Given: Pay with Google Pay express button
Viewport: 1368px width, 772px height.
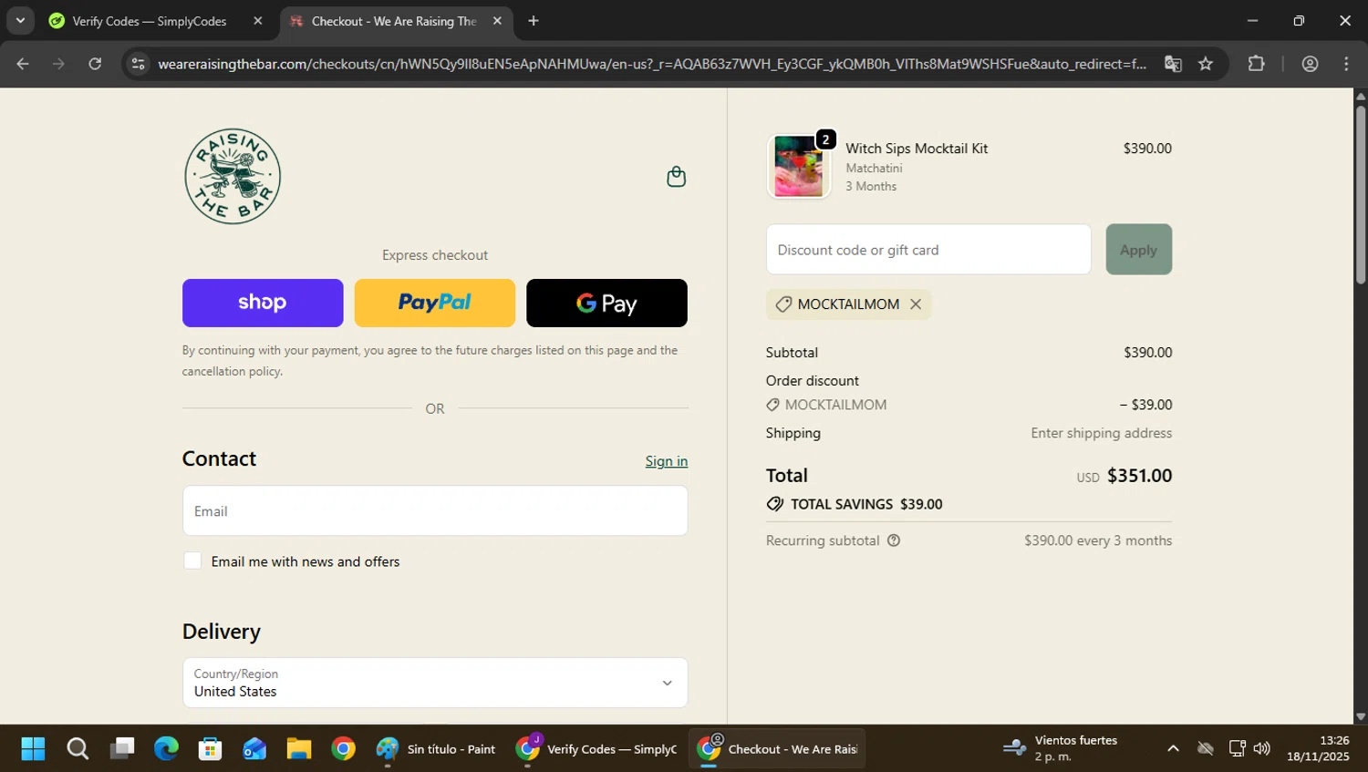Looking at the screenshot, I should point(606,303).
